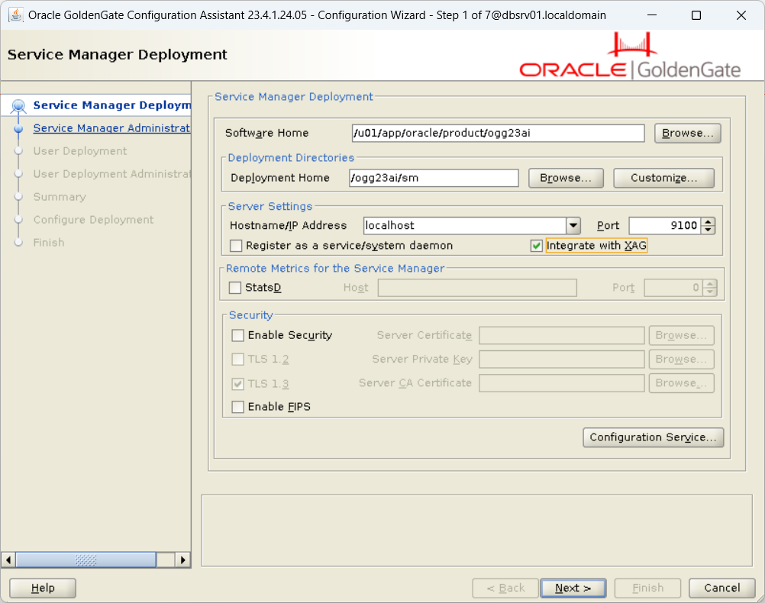The width and height of the screenshot is (765, 603).
Task: Select the User Deployment Administrator step
Action: tap(111, 174)
